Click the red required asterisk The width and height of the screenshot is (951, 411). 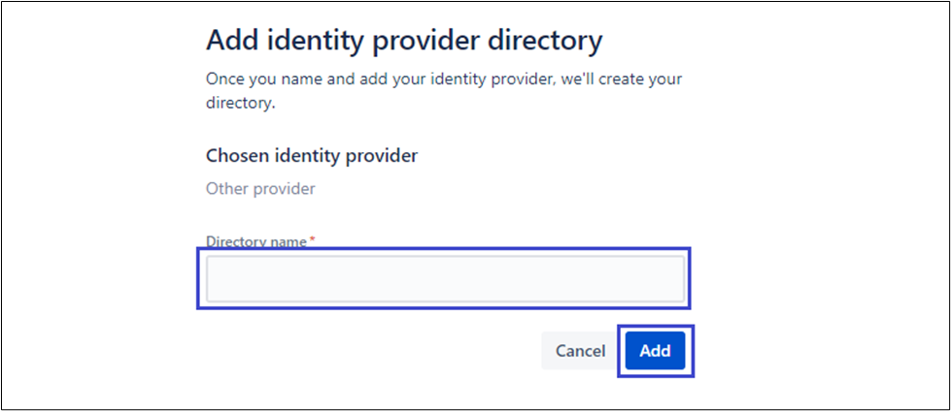pos(312,240)
